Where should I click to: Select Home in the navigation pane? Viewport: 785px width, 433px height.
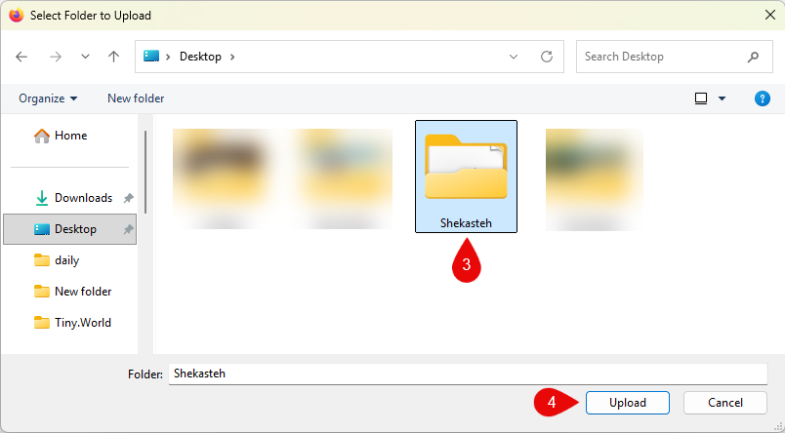[70, 136]
